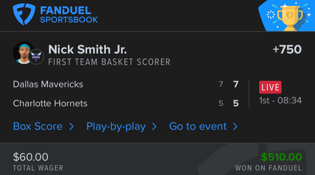Click the +750 odds value

click(x=287, y=50)
